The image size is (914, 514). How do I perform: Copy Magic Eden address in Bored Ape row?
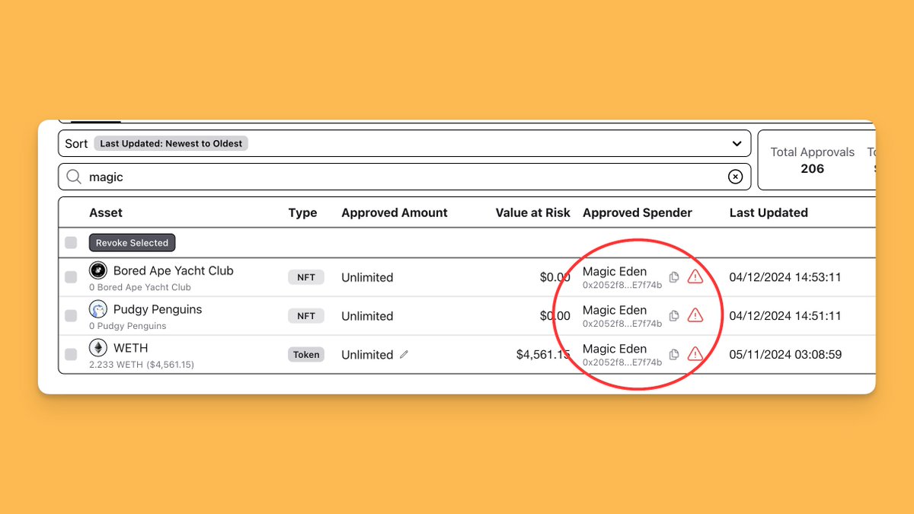(673, 277)
